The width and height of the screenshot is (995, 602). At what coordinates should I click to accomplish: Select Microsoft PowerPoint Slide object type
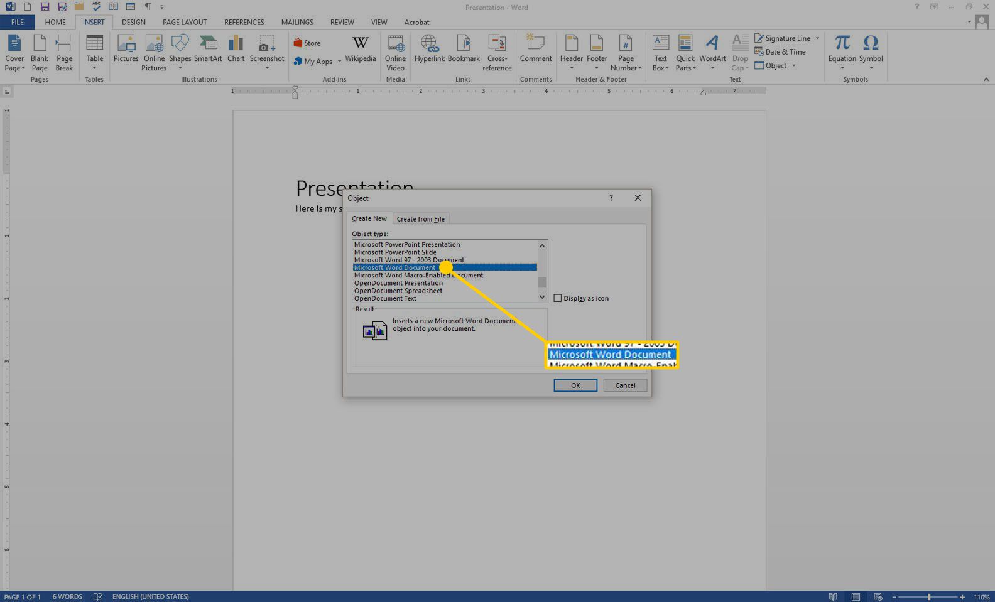click(x=445, y=252)
